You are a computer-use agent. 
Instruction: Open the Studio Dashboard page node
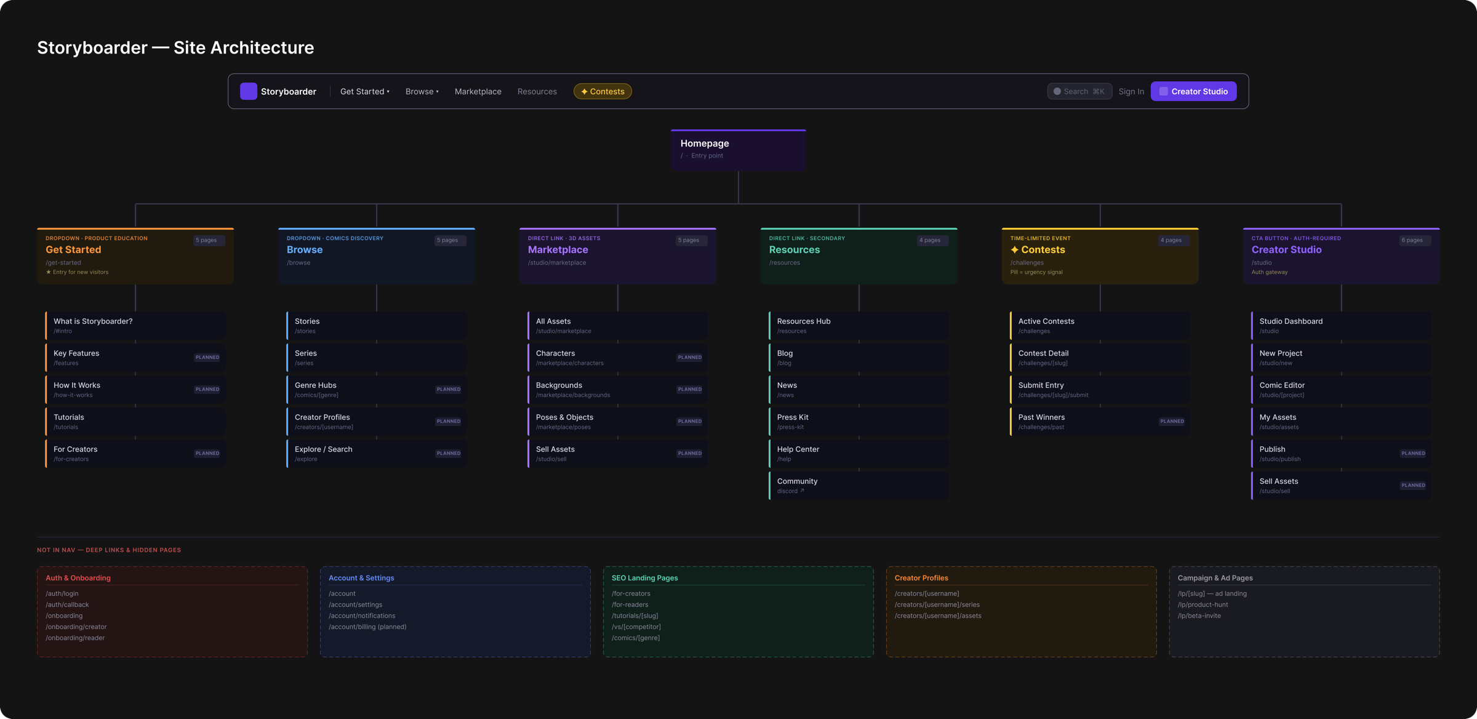click(x=1342, y=326)
